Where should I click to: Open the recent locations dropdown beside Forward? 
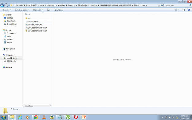(9, 6)
